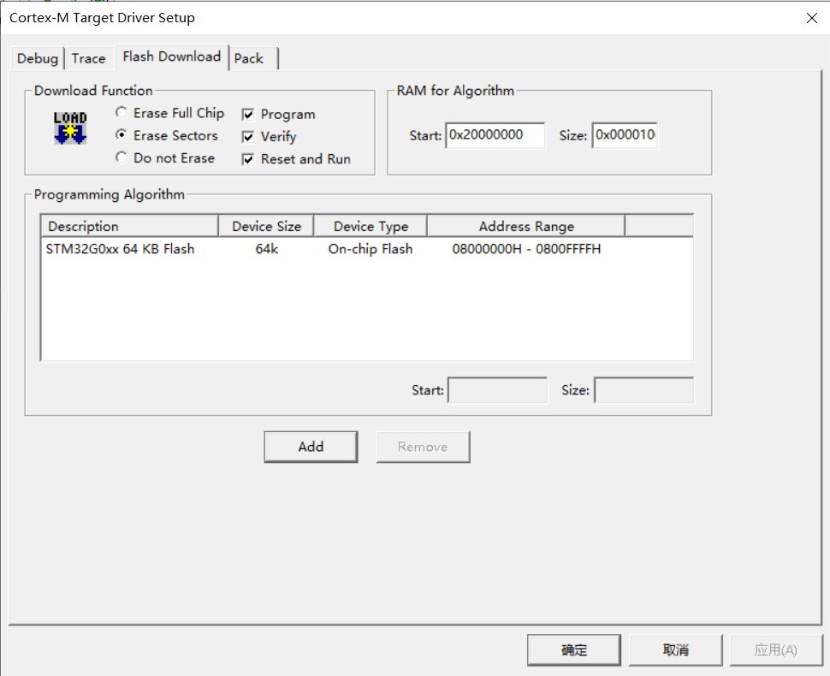Toggle the Program checkbox
This screenshot has height=676, width=830.
[x=248, y=114]
